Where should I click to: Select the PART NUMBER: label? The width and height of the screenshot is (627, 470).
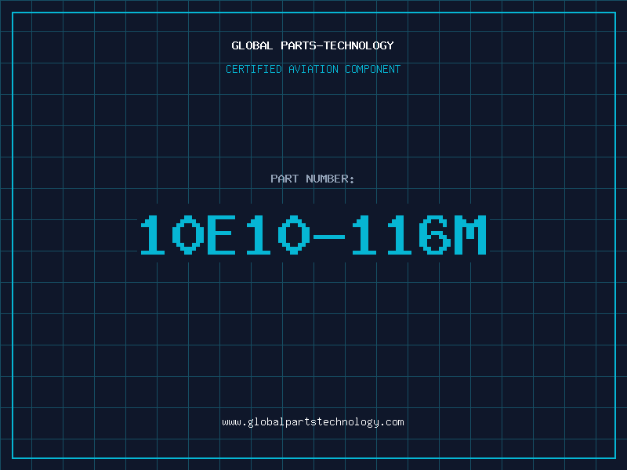click(x=312, y=179)
